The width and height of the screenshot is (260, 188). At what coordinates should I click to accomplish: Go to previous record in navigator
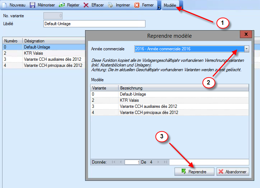pos(121,162)
